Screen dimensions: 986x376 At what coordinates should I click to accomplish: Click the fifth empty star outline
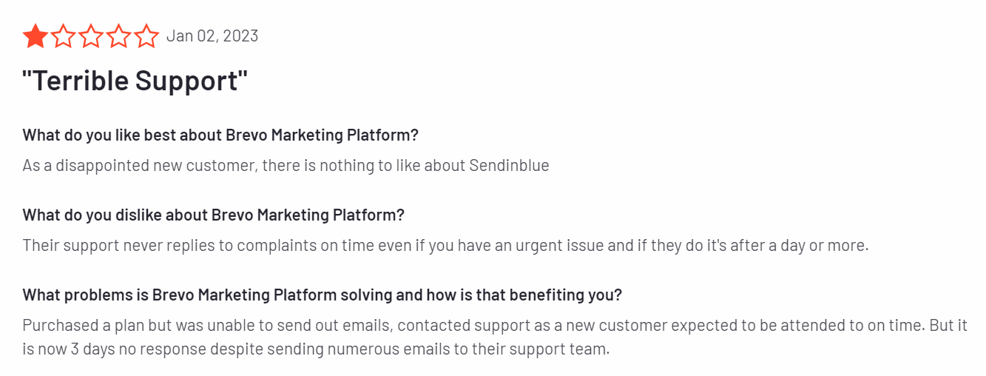(147, 36)
